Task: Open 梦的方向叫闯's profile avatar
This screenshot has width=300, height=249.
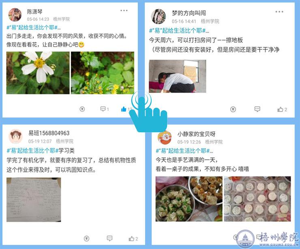Action: coord(159,17)
